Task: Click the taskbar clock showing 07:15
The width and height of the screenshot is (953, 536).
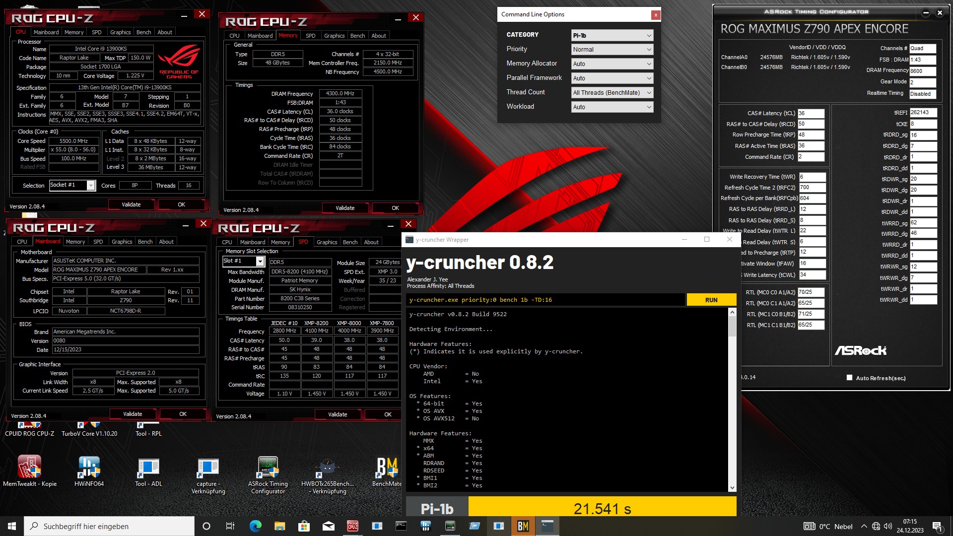Action: point(910,526)
